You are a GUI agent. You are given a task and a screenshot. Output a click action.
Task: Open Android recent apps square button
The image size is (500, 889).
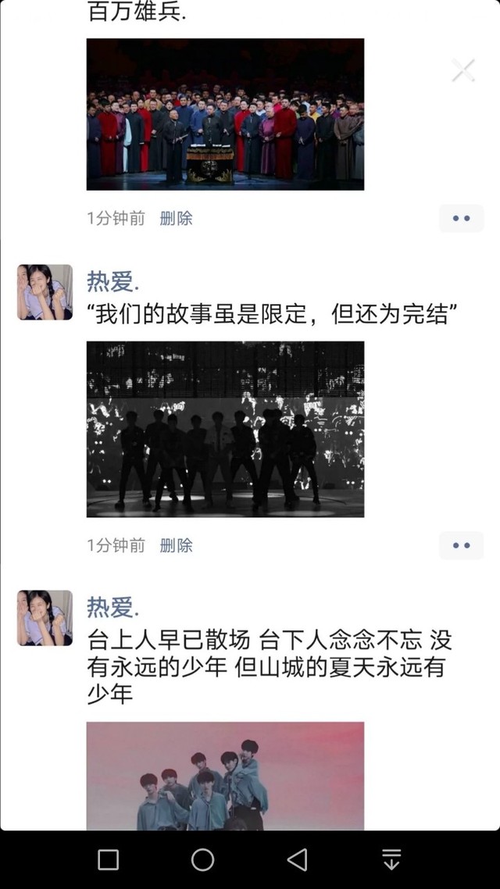click(x=109, y=859)
